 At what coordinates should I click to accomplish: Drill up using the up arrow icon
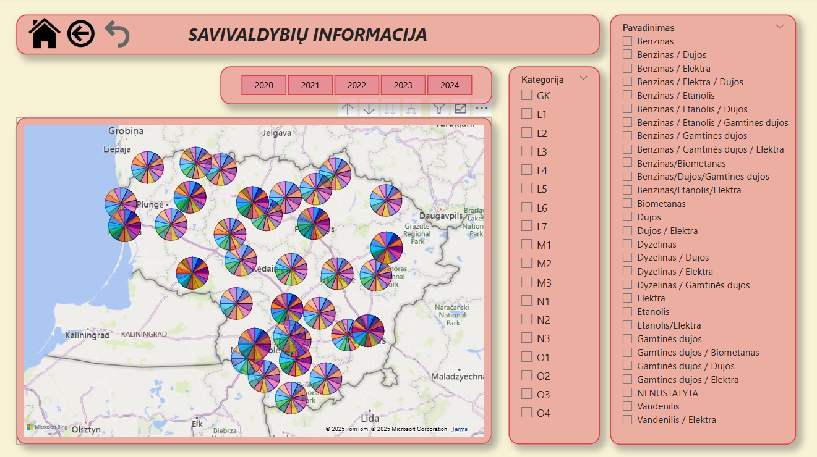click(348, 109)
